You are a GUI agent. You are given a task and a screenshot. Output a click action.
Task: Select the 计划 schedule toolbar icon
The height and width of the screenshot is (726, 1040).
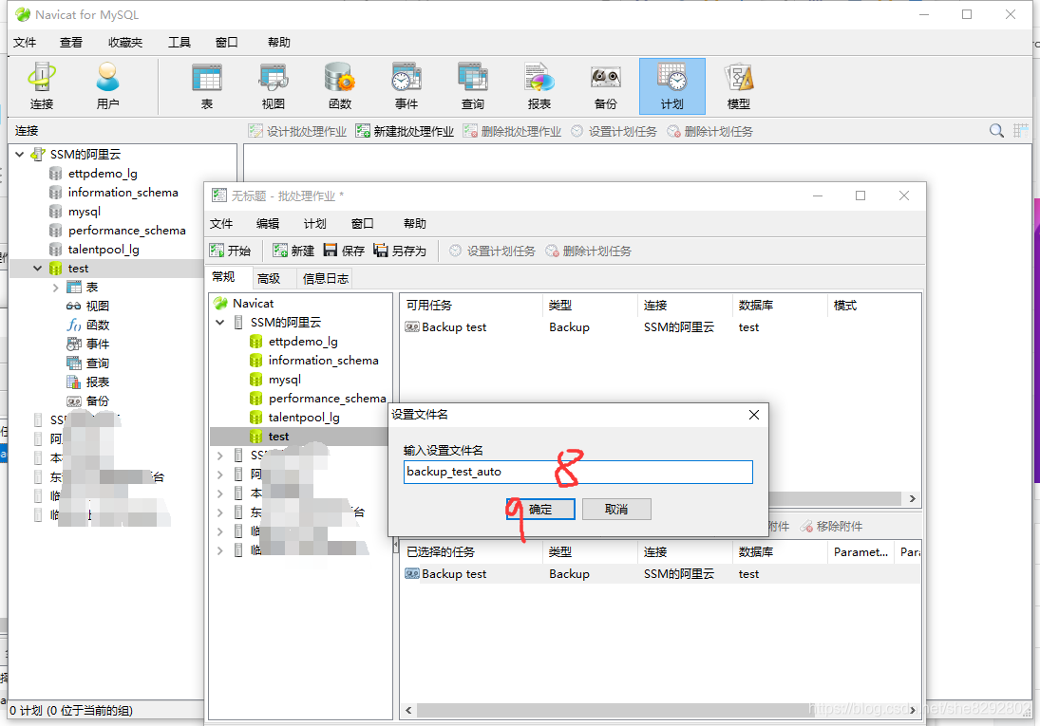pos(671,86)
